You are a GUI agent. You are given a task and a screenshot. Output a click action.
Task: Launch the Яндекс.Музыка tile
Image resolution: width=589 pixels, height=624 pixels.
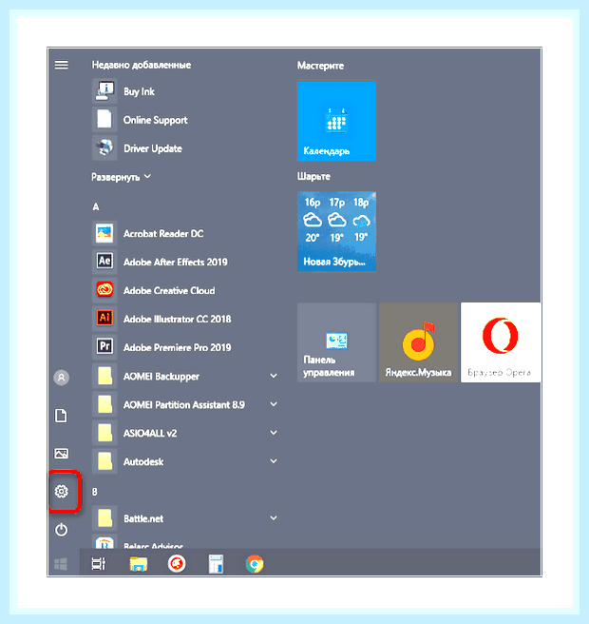point(419,342)
